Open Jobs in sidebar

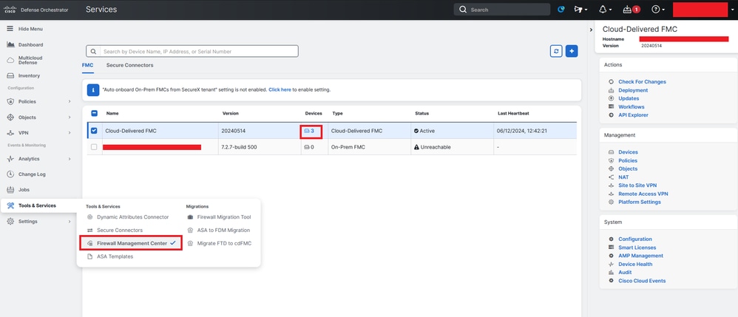click(24, 190)
